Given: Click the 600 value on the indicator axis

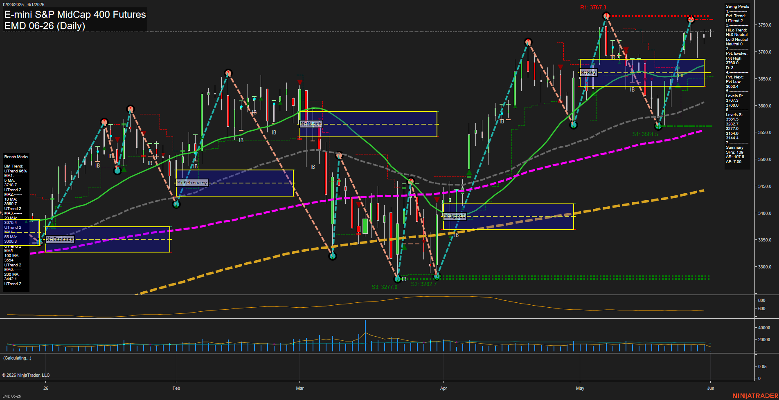Looking at the screenshot, I should [761, 309].
